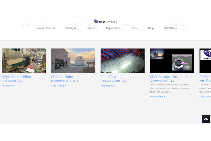Expand the Ground Control dropdown chevron
Viewport: 211px width, 141px height.
coord(56,28)
